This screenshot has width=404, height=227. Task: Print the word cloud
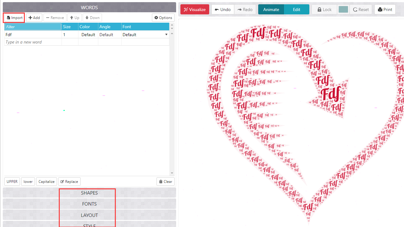385,9
